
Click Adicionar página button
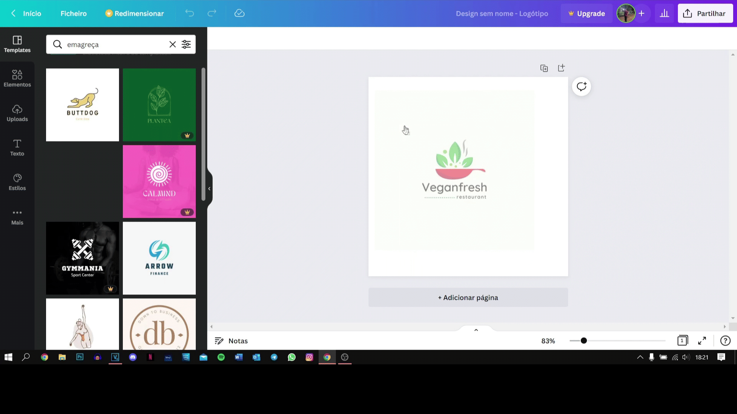(x=468, y=297)
